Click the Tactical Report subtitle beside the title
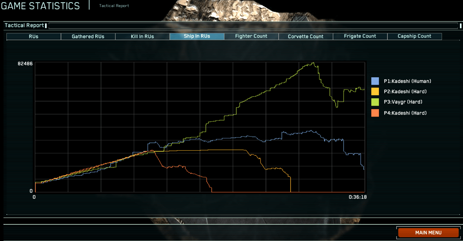The image size is (463, 241). (x=114, y=6)
